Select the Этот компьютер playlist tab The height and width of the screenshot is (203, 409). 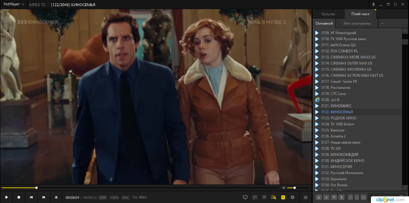pyautogui.click(x=357, y=23)
